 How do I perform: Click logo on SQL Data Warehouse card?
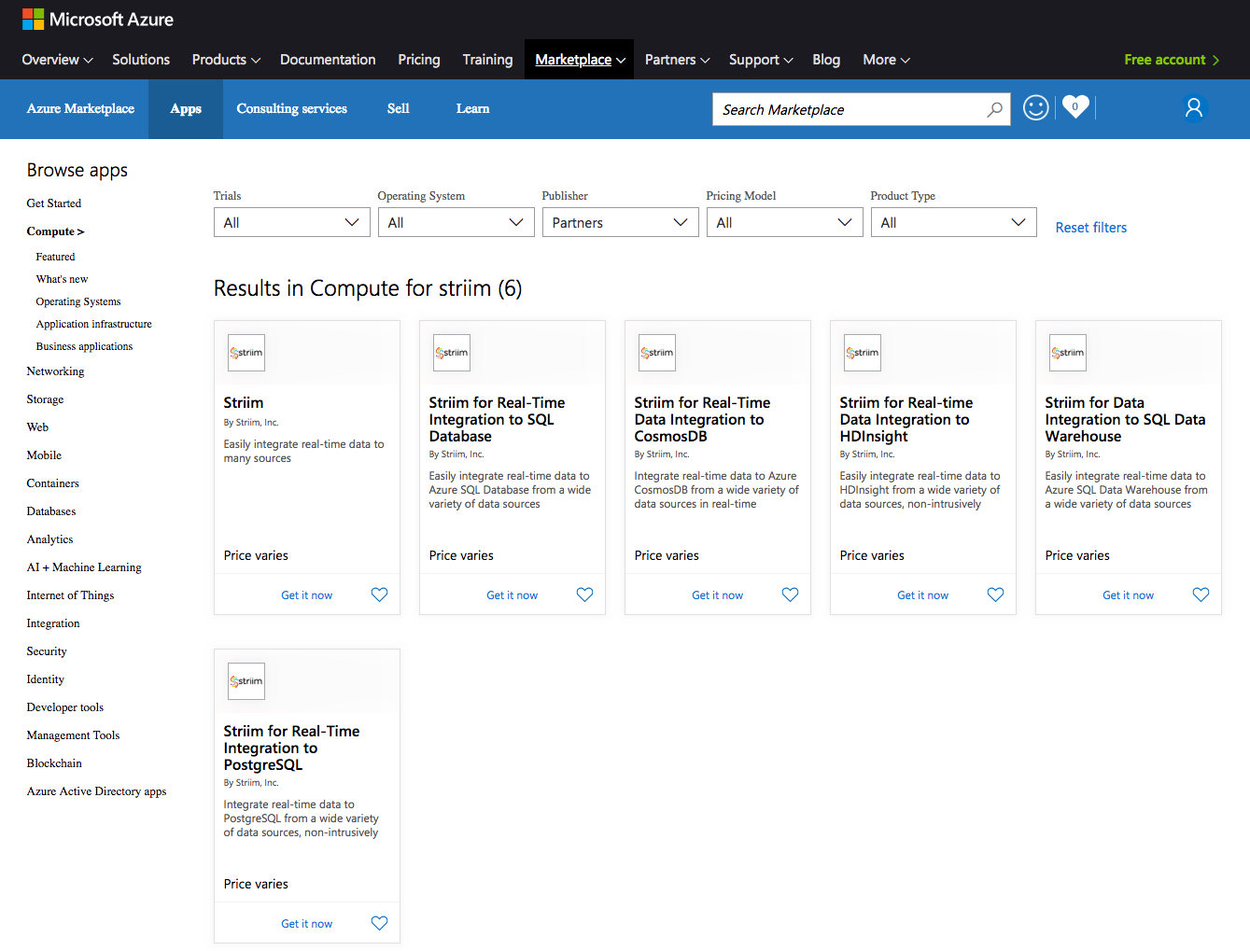click(1068, 353)
